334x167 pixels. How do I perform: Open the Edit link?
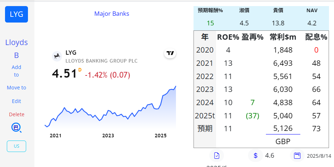pos(16,101)
